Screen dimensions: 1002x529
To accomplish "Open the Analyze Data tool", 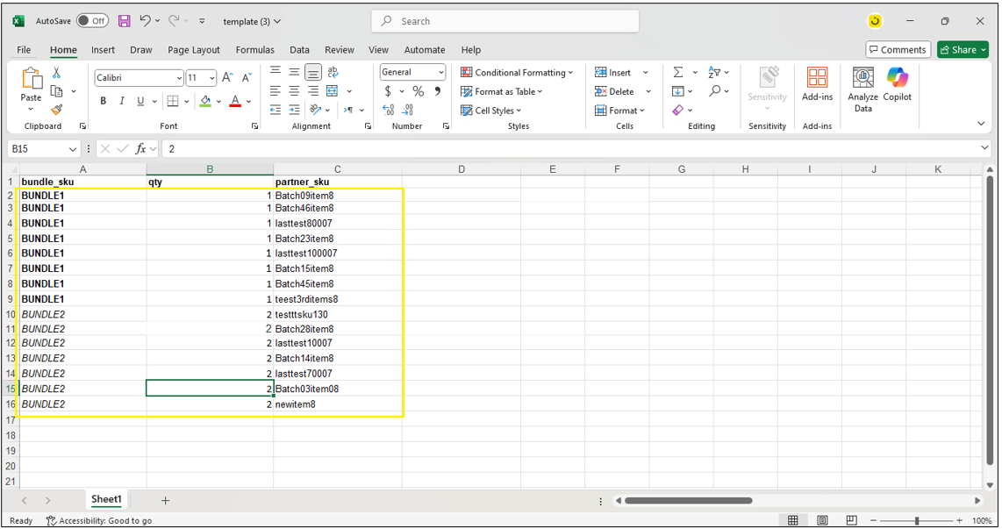I will [x=863, y=89].
